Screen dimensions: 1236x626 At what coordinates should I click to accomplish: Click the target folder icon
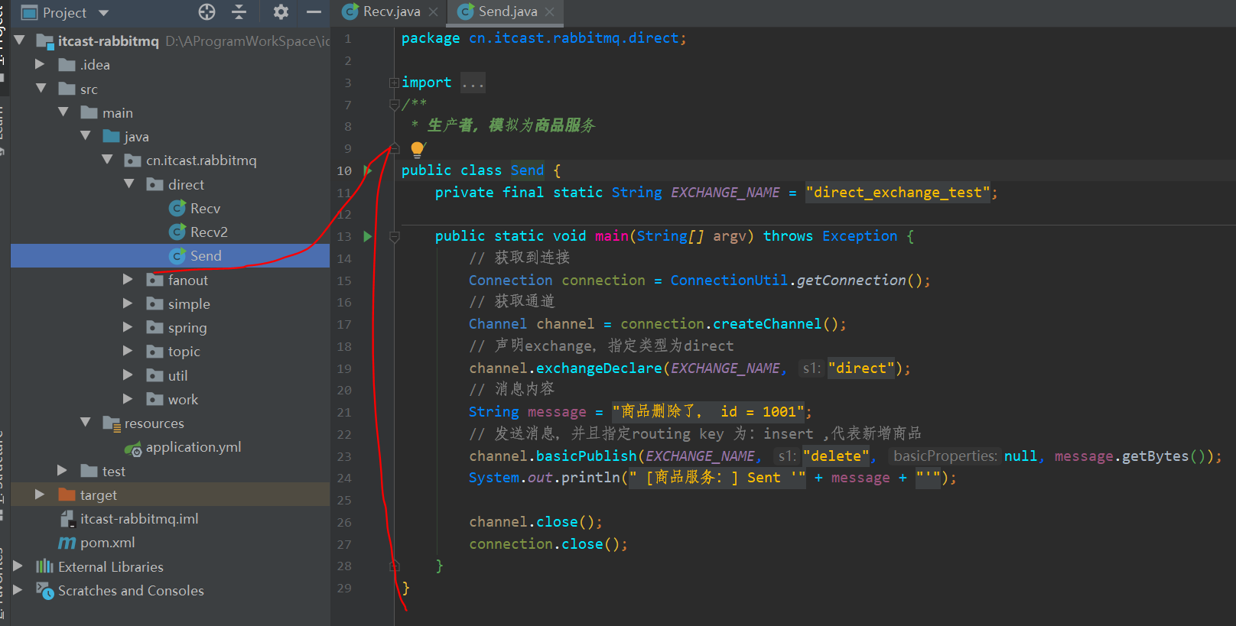point(67,495)
